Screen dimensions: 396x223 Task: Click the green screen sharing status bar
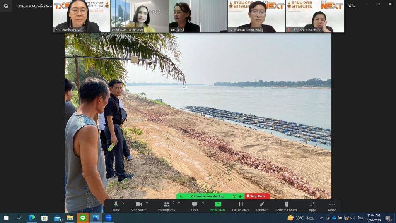[207, 196]
